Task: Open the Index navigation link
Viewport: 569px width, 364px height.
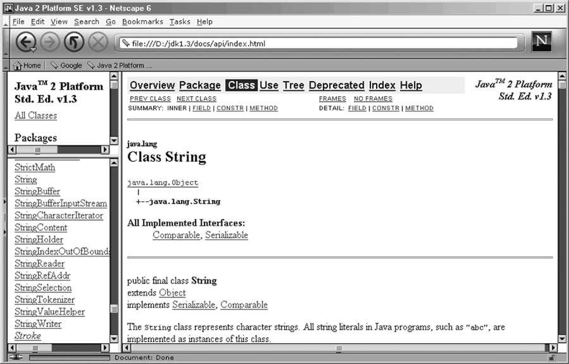Action: (x=382, y=85)
